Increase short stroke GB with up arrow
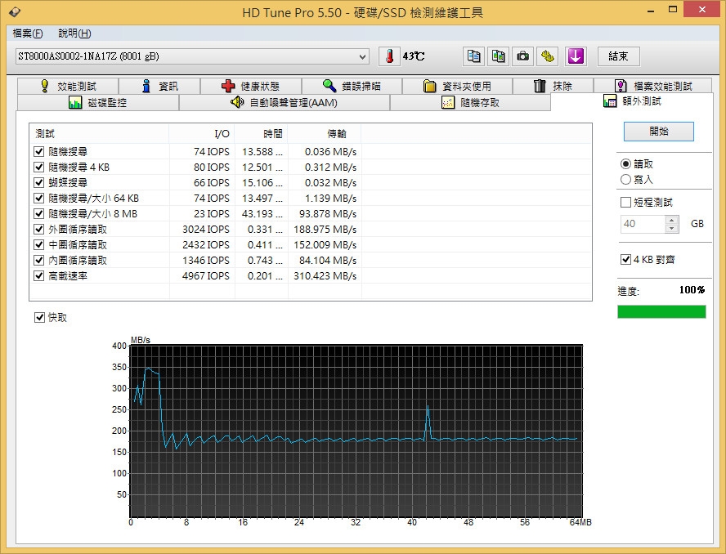The width and height of the screenshot is (726, 554). click(672, 220)
